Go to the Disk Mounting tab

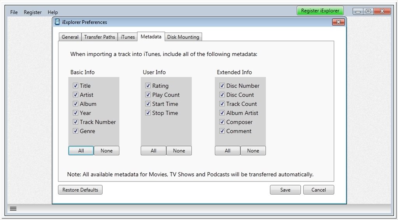click(x=183, y=37)
